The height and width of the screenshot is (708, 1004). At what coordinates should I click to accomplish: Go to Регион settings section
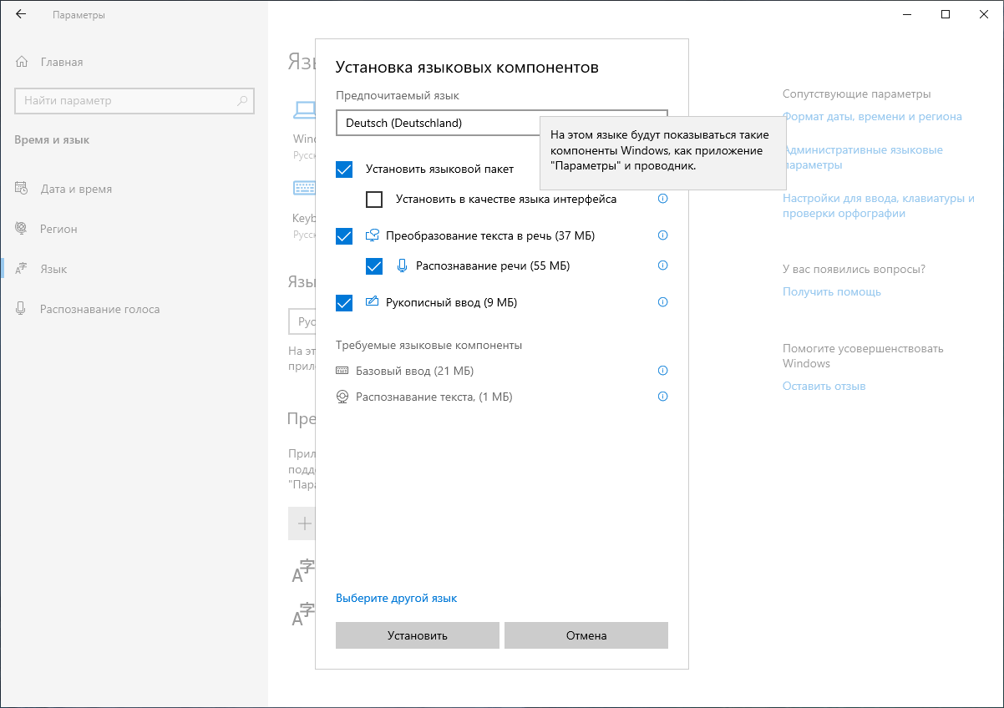click(58, 229)
